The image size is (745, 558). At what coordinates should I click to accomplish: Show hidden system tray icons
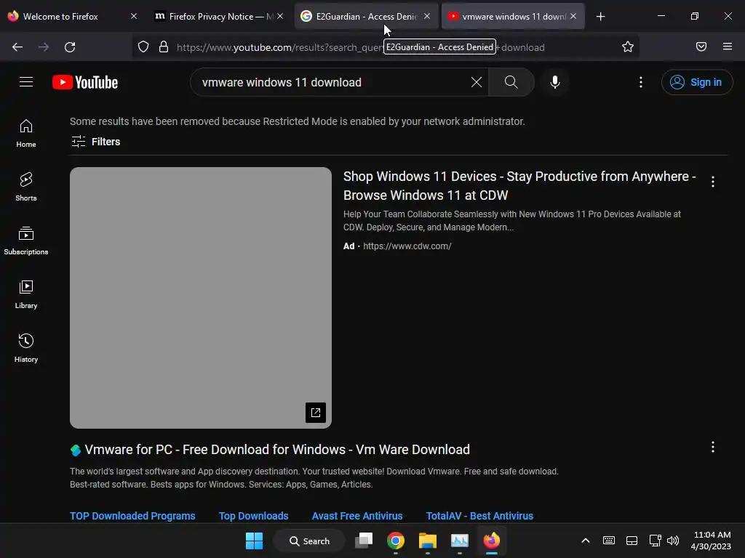[x=586, y=541]
